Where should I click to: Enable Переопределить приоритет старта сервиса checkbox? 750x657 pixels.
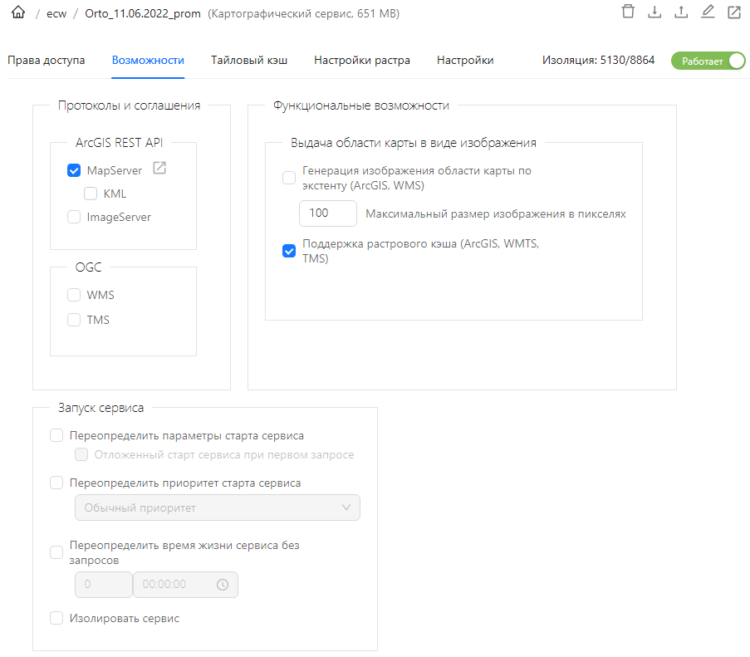coord(56,483)
